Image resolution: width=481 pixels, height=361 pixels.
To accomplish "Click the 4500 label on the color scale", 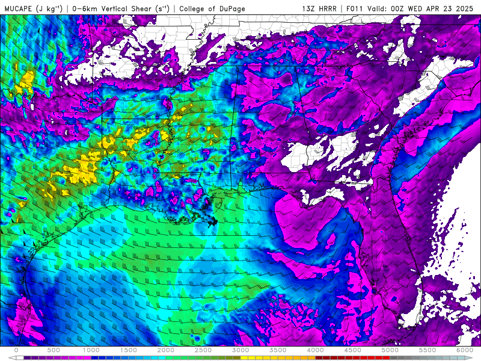I will 353,350.
